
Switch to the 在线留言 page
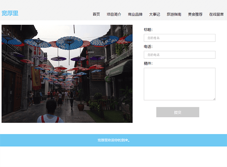pos(216,14)
